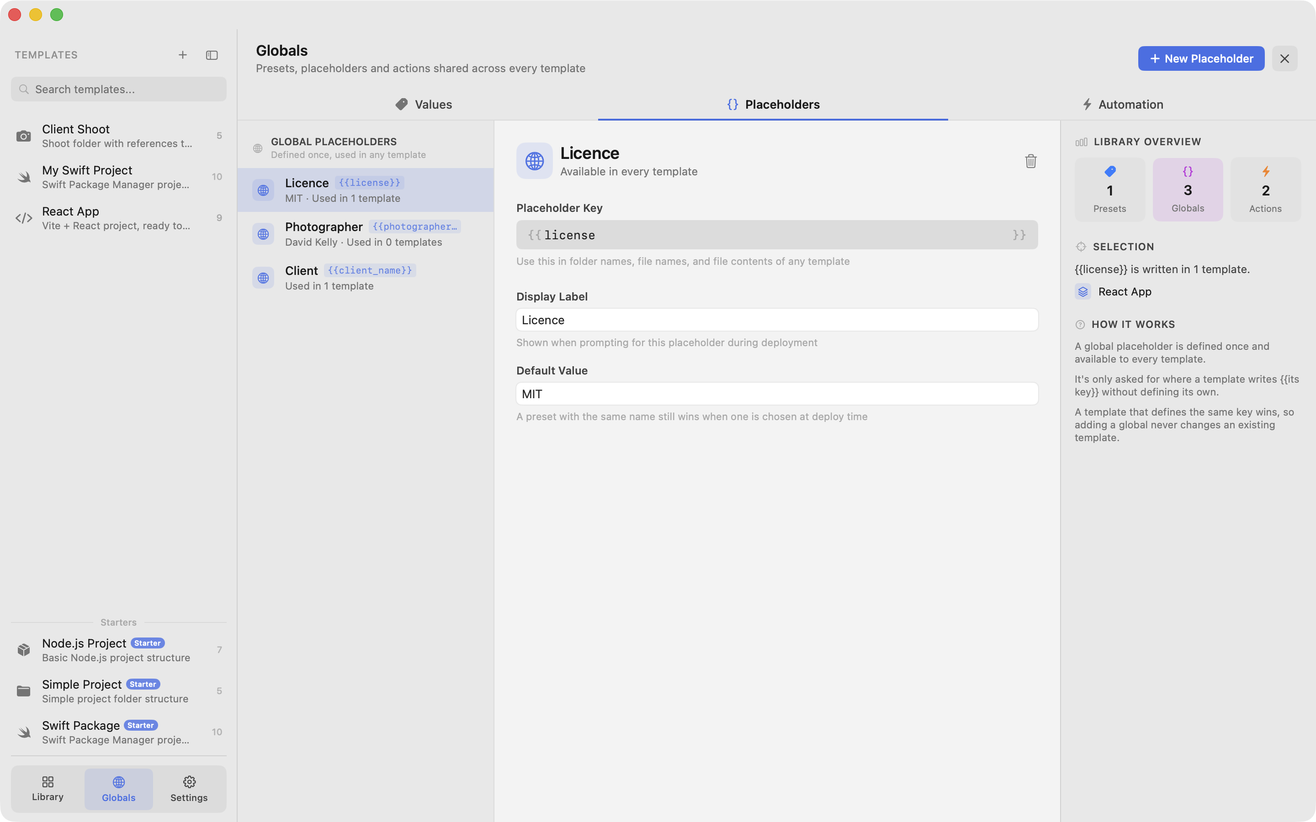Click the folder icon for Simple Project
1316x822 pixels.
(23, 691)
